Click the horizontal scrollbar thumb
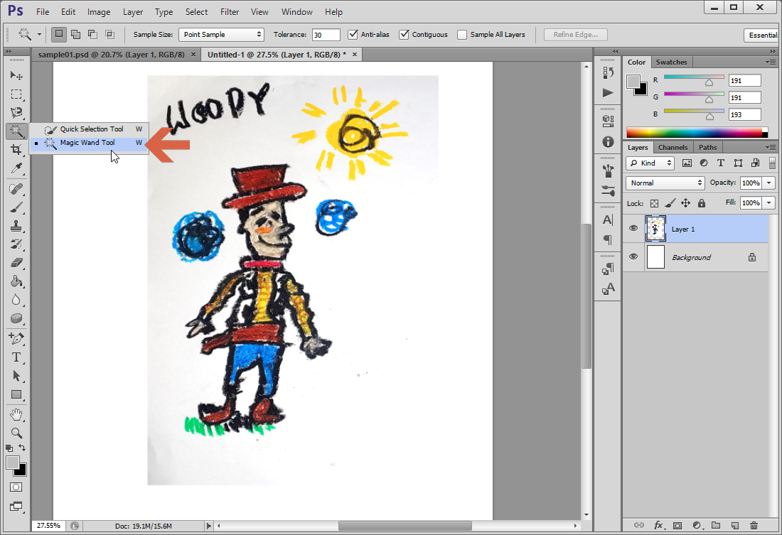The width and height of the screenshot is (782, 535). click(x=405, y=526)
